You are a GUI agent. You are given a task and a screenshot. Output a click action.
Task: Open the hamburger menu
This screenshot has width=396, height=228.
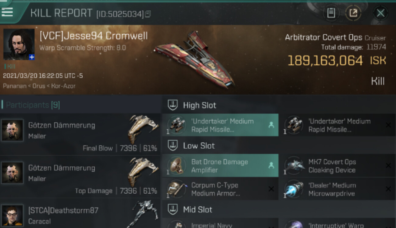pos(7,12)
